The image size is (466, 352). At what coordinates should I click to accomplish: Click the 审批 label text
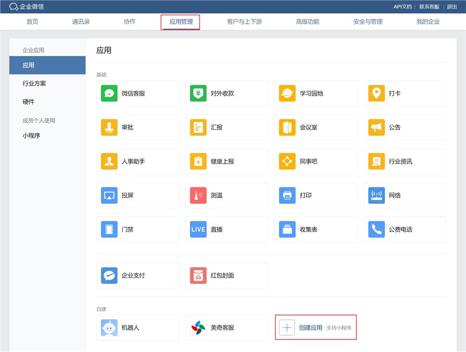click(x=128, y=127)
